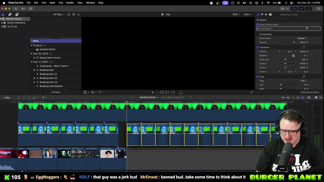Turn the Rotation dial control

click(293, 55)
